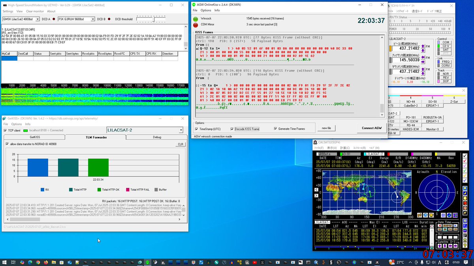Click the light-blue shield icon below CALSAT map
474x266 pixels.
pos(425,216)
